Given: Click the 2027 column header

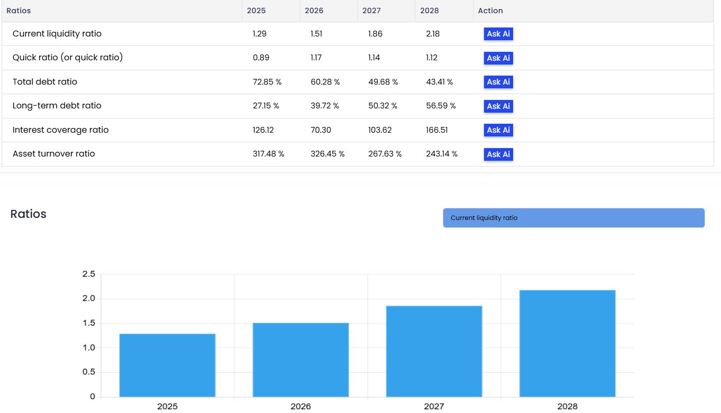Looking at the screenshot, I should click(x=371, y=11).
